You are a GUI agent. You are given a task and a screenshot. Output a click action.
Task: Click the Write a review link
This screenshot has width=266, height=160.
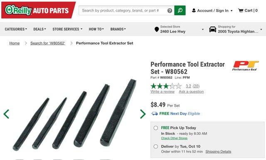coord(163,92)
